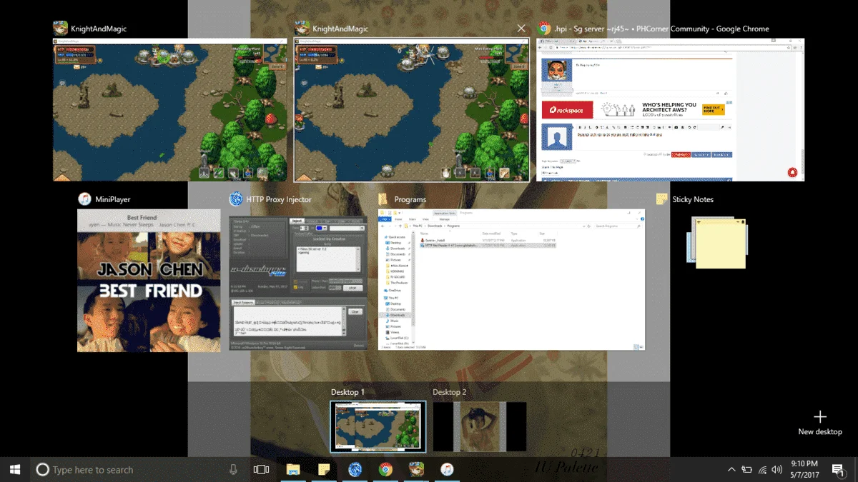
Task: Open the PHCorner Community Google Chrome thumbnail
Action: tap(670, 109)
